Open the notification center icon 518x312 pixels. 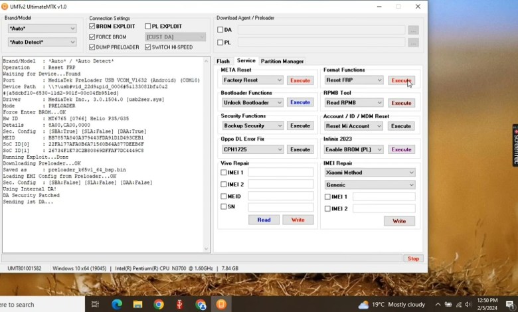510,305
